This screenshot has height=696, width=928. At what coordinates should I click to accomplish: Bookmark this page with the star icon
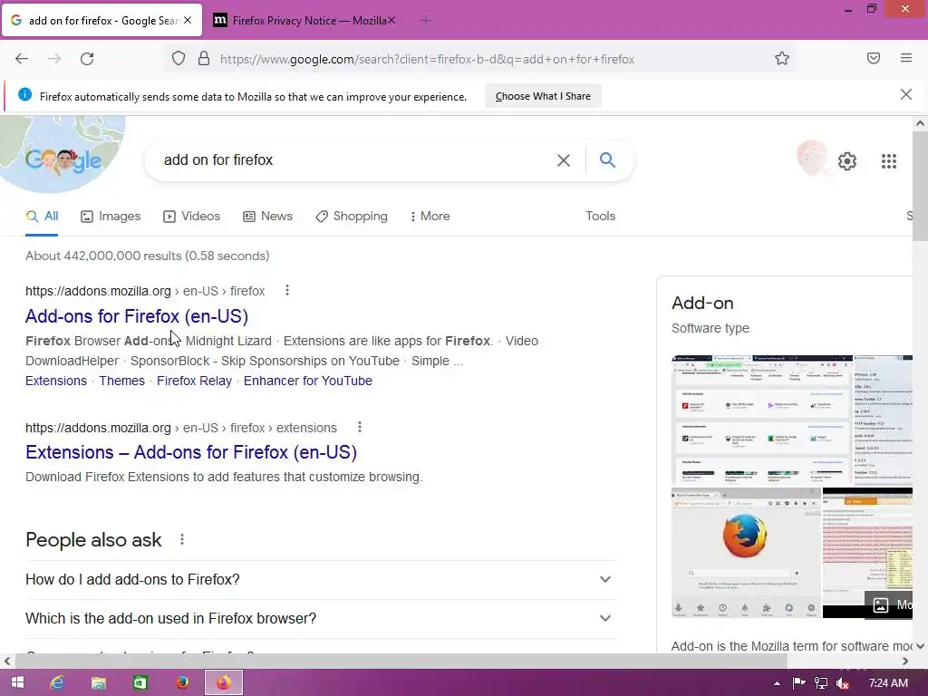tap(782, 59)
